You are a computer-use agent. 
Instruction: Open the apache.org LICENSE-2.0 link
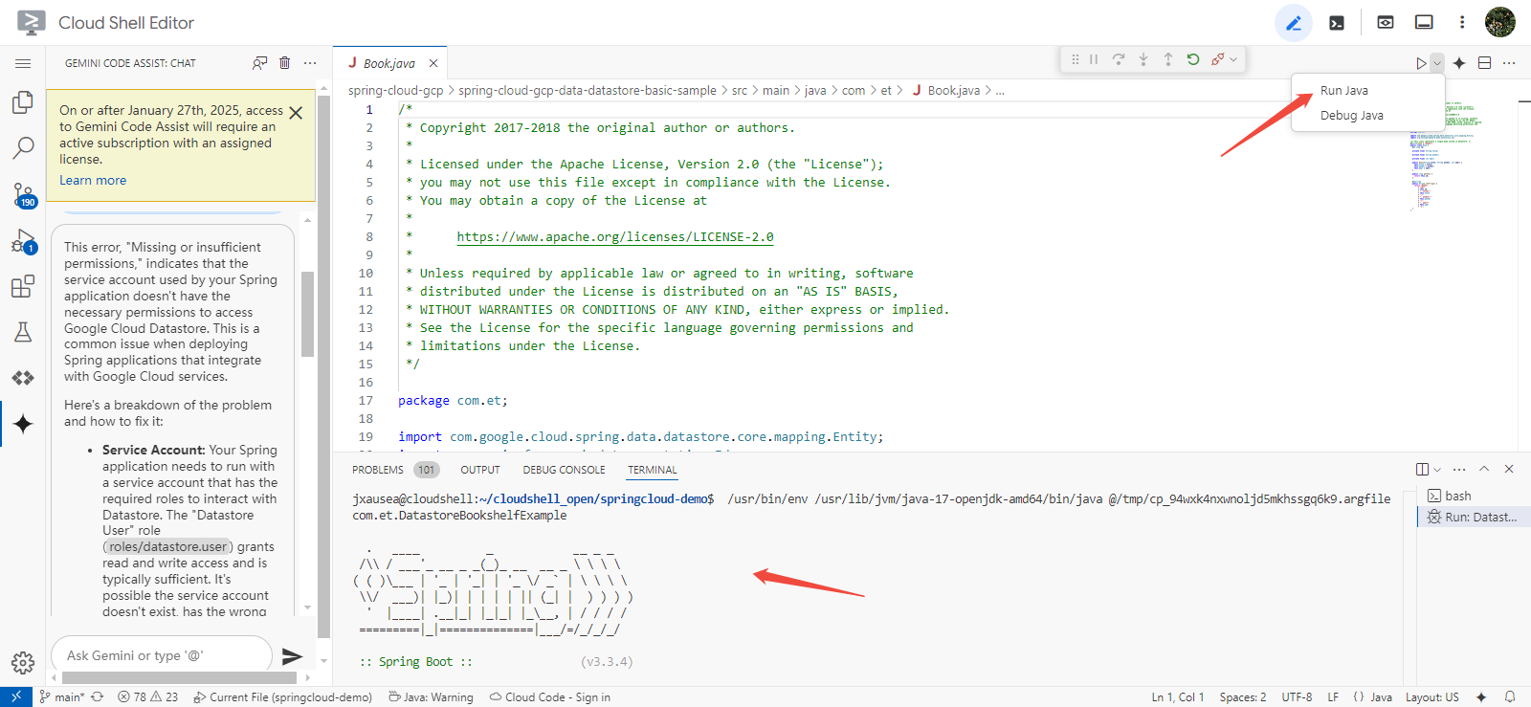click(x=615, y=237)
